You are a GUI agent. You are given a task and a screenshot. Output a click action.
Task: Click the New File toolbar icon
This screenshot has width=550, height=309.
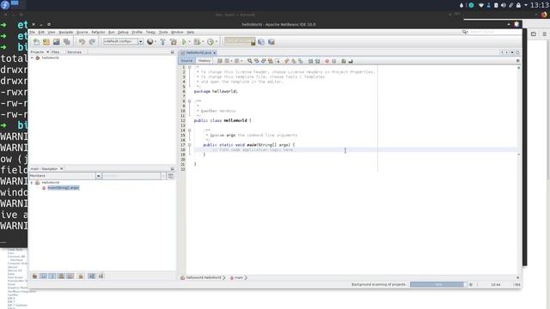tap(36, 42)
